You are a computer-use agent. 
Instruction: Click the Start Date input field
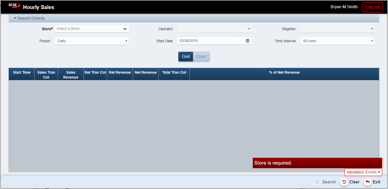pos(211,41)
